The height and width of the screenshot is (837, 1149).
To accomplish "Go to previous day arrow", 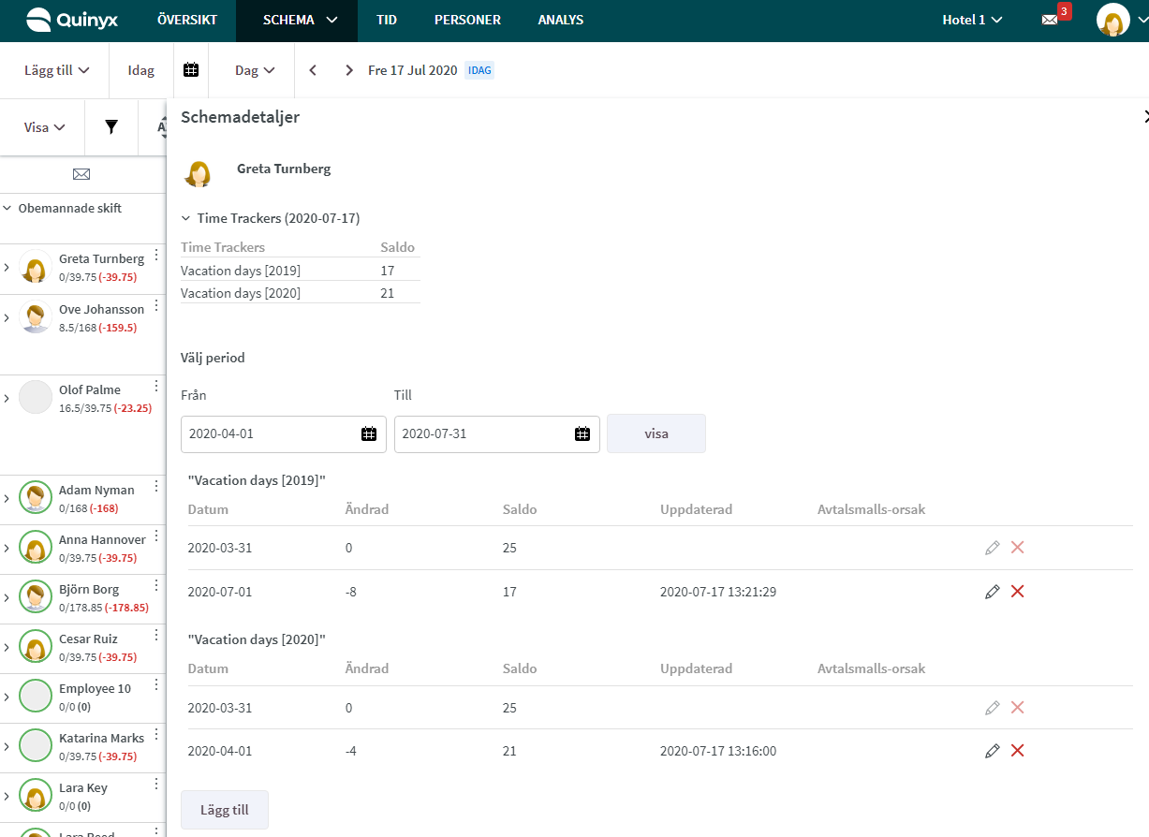I will [313, 70].
